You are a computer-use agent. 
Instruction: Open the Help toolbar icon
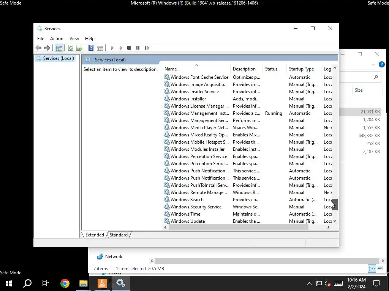[x=91, y=48]
